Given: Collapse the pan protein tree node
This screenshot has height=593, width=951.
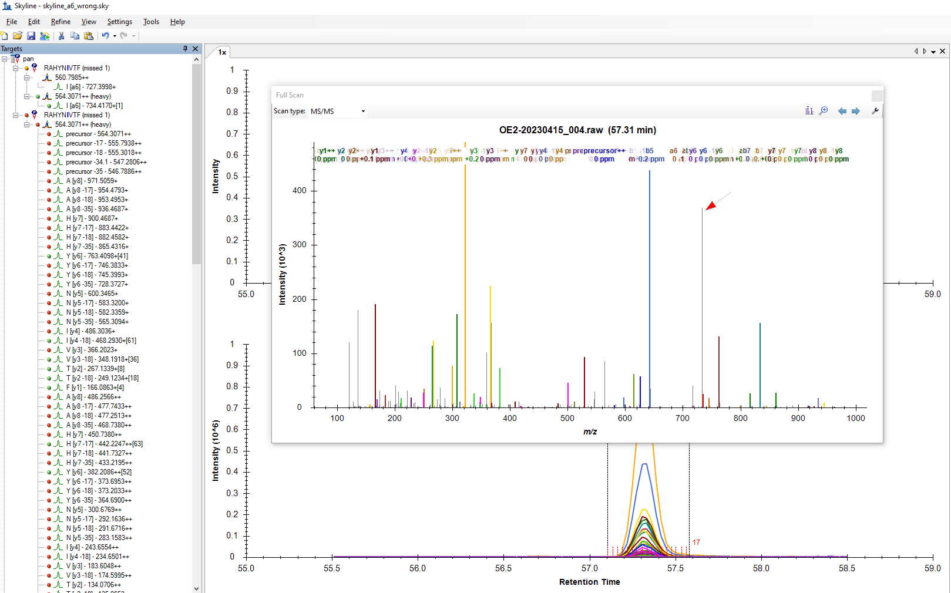Looking at the screenshot, I should point(5,59).
